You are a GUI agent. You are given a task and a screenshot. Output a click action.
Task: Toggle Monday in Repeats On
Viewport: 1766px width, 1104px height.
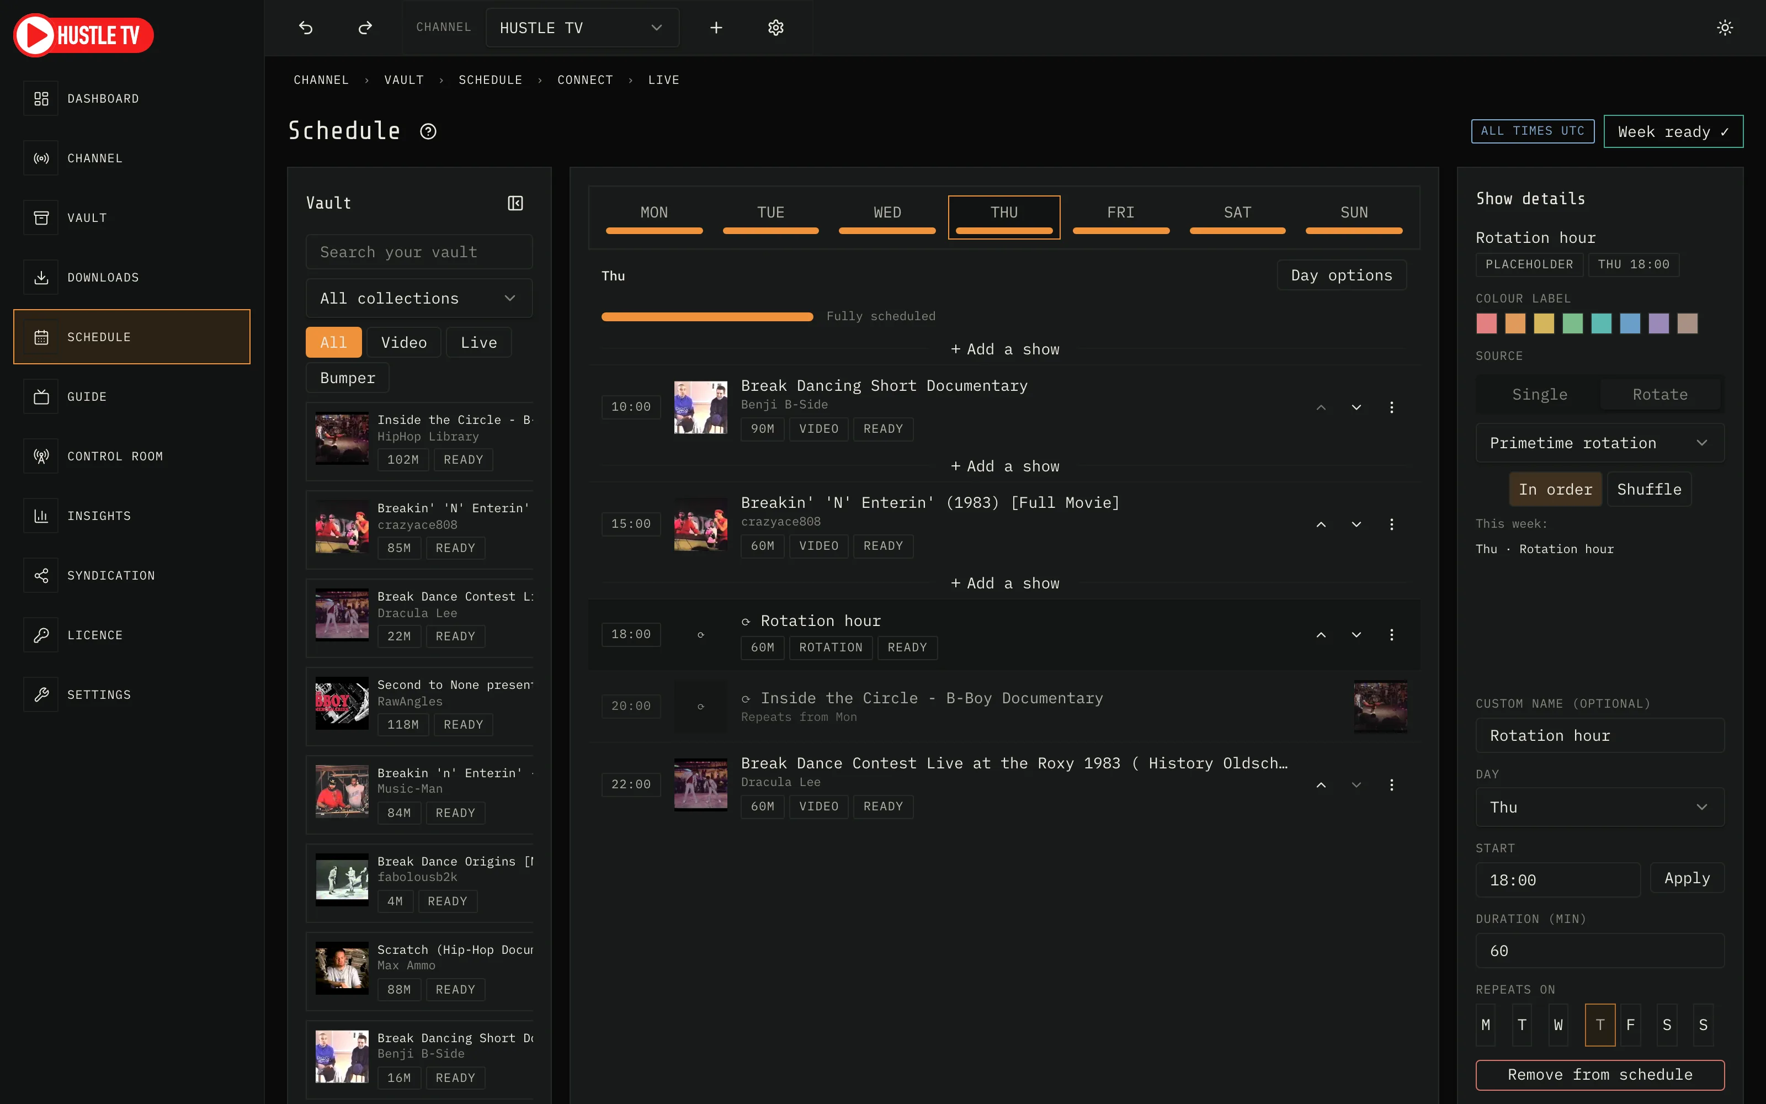click(x=1486, y=1025)
